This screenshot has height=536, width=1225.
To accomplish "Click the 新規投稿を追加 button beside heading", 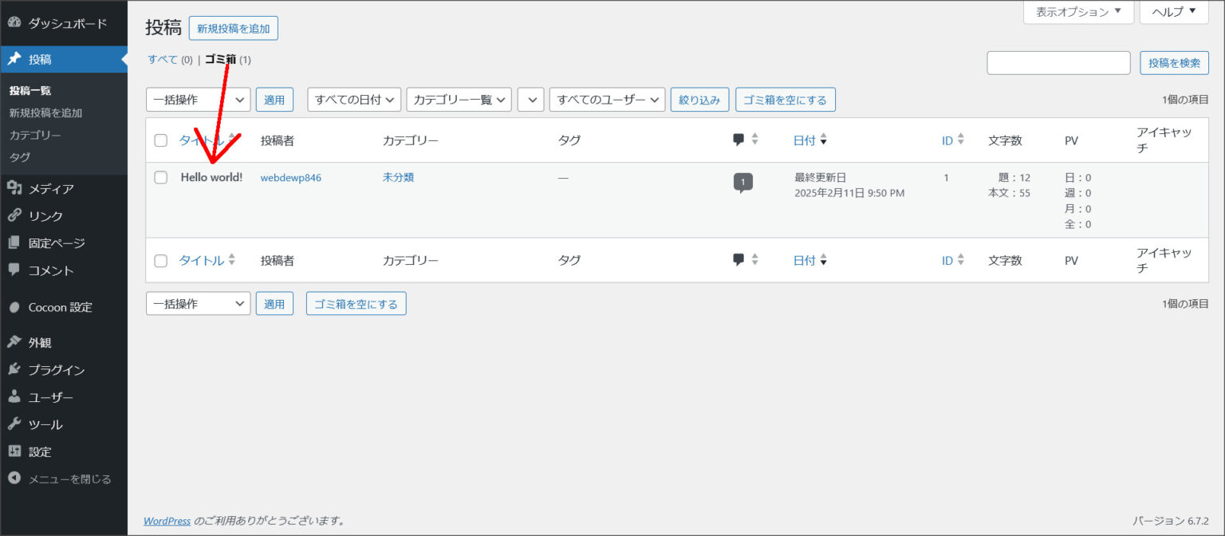I will point(234,29).
